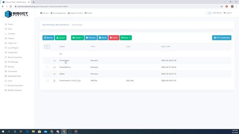The image size is (239, 134).
Task: Click Up to go to parent folder
Action: pos(60,54)
